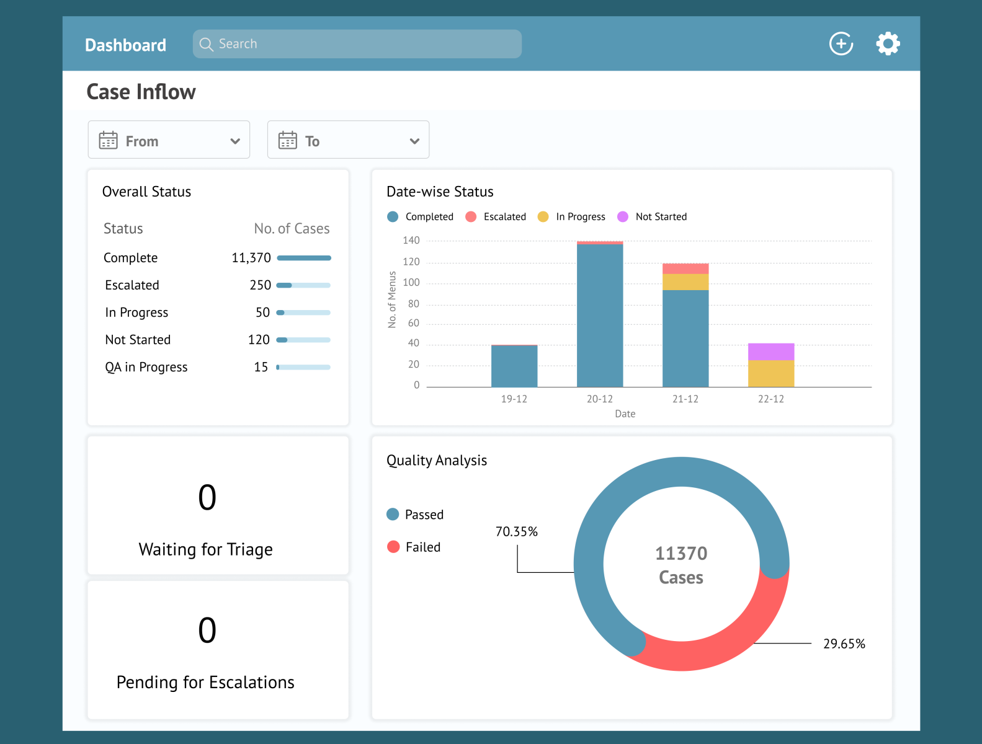Click the Failed legend dot
982x744 pixels.
(x=393, y=546)
